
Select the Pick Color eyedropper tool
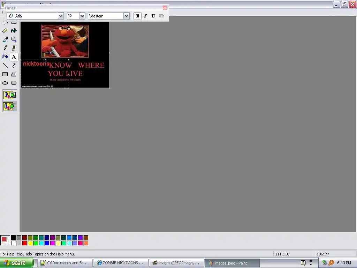[x=5, y=39]
